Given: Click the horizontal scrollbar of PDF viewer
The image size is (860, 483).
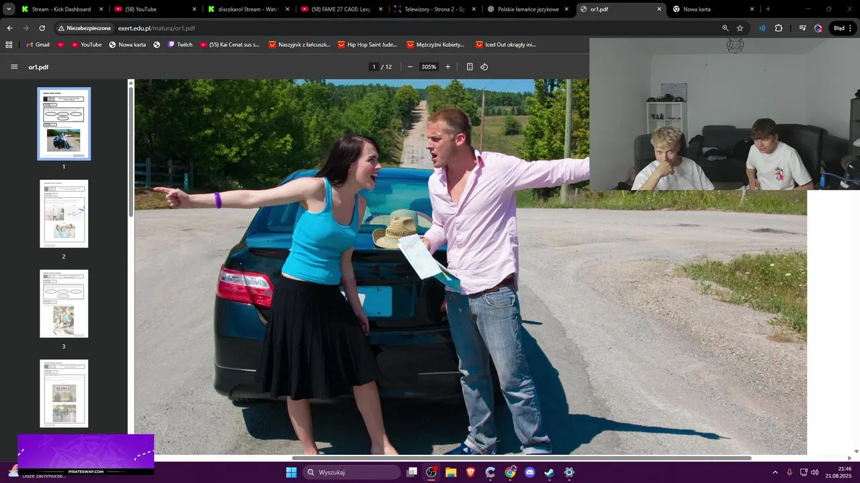Looking at the screenshot, I should click(x=521, y=458).
